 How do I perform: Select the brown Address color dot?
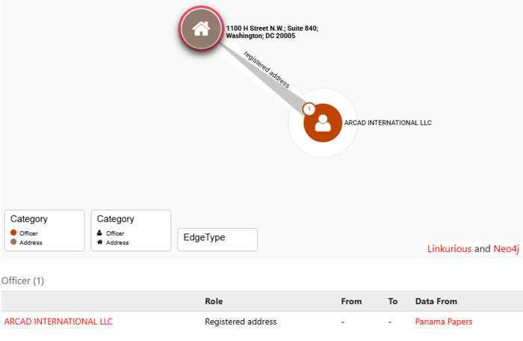coord(13,242)
